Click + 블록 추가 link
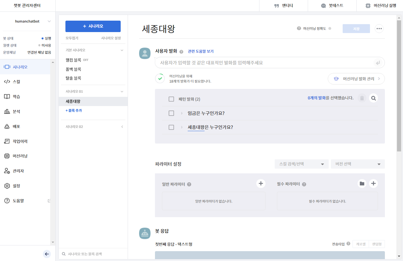This screenshot has height=261, width=403. pyautogui.click(x=74, y=110)
